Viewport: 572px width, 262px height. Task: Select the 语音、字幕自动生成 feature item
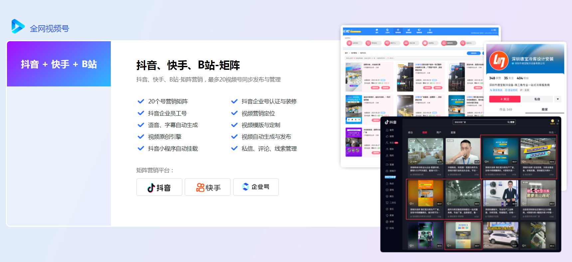point(168,125)
